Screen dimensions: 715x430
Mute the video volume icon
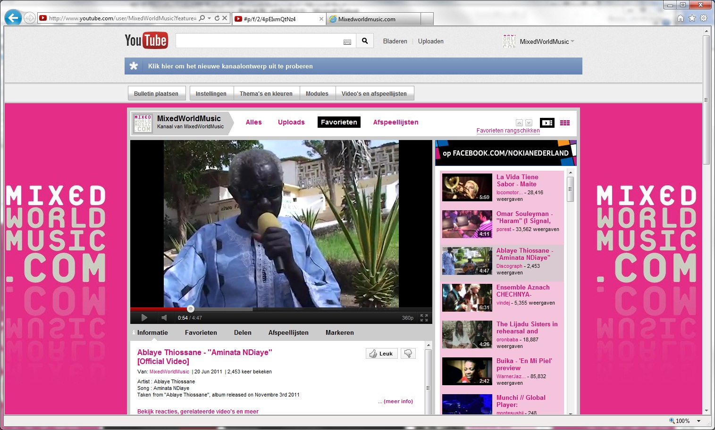(x=164, y=318)
